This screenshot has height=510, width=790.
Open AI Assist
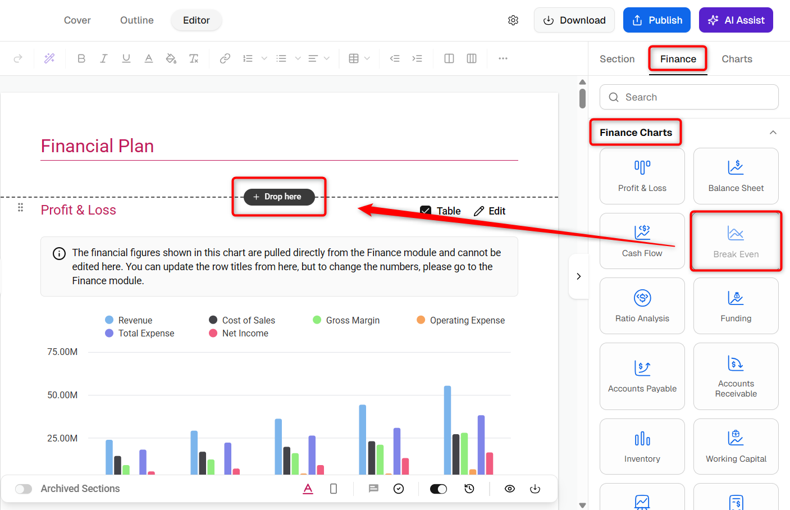point(736,20)
